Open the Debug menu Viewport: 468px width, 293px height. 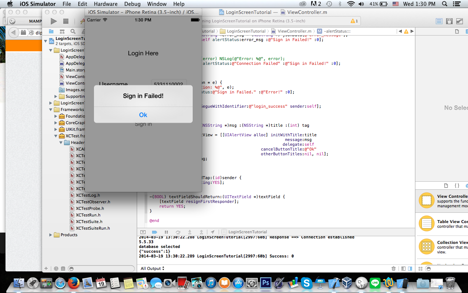pyautogui.click(x=132, y=4)
